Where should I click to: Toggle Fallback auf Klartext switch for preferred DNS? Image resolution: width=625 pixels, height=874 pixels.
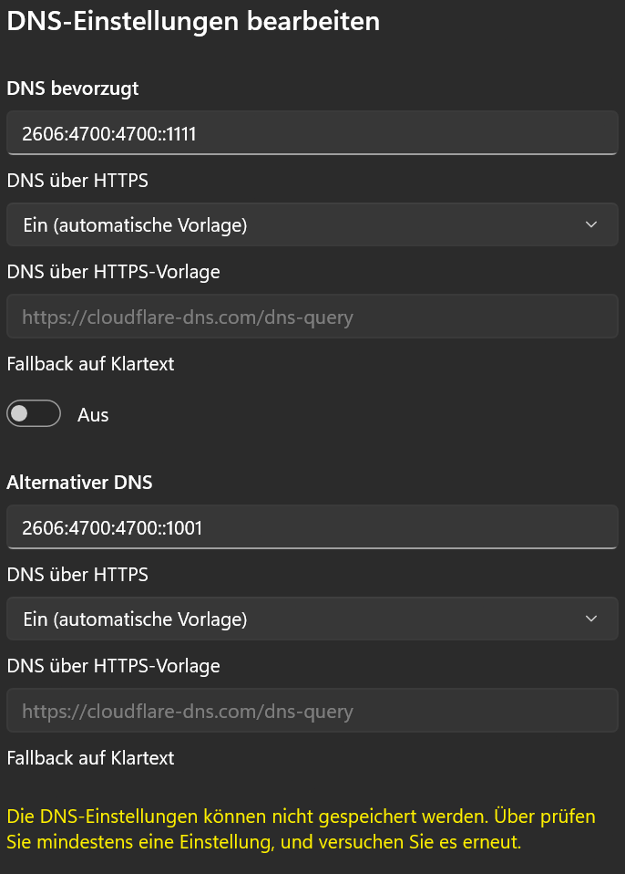click(34, 413)
